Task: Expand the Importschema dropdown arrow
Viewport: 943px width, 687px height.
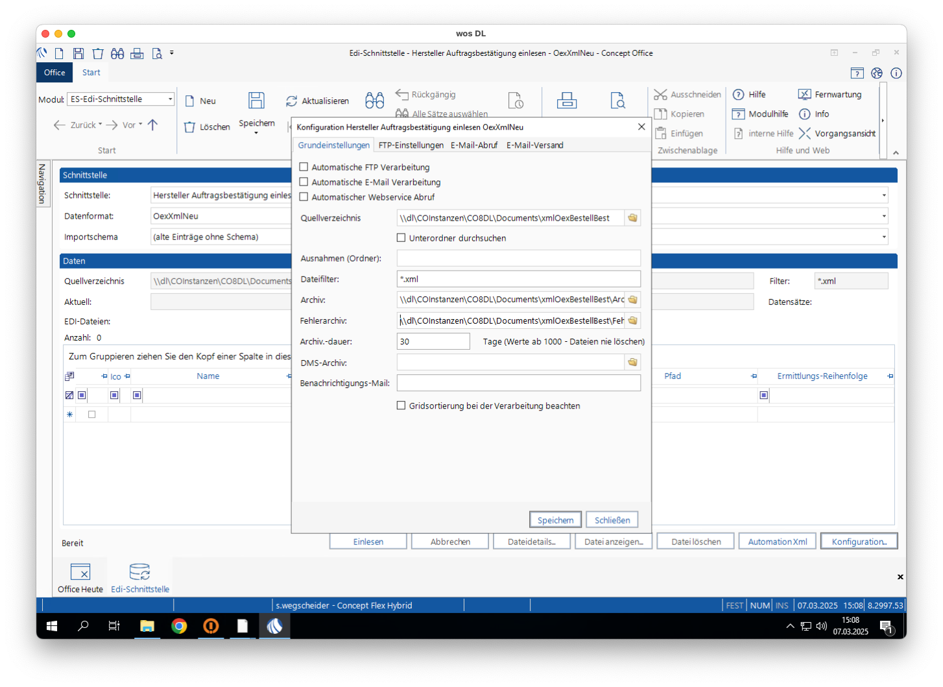Action: (884, 237)
